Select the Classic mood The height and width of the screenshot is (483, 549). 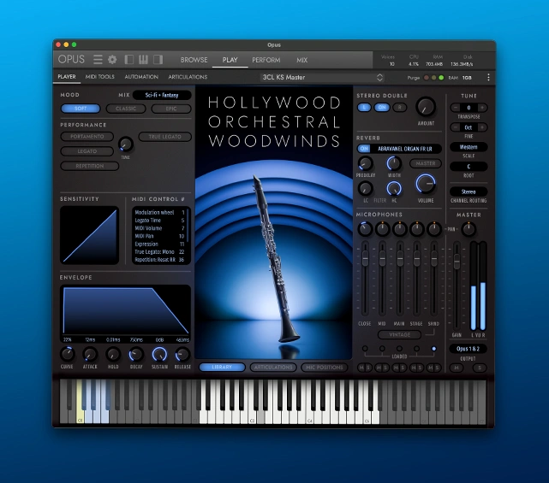tap(126, 109)
